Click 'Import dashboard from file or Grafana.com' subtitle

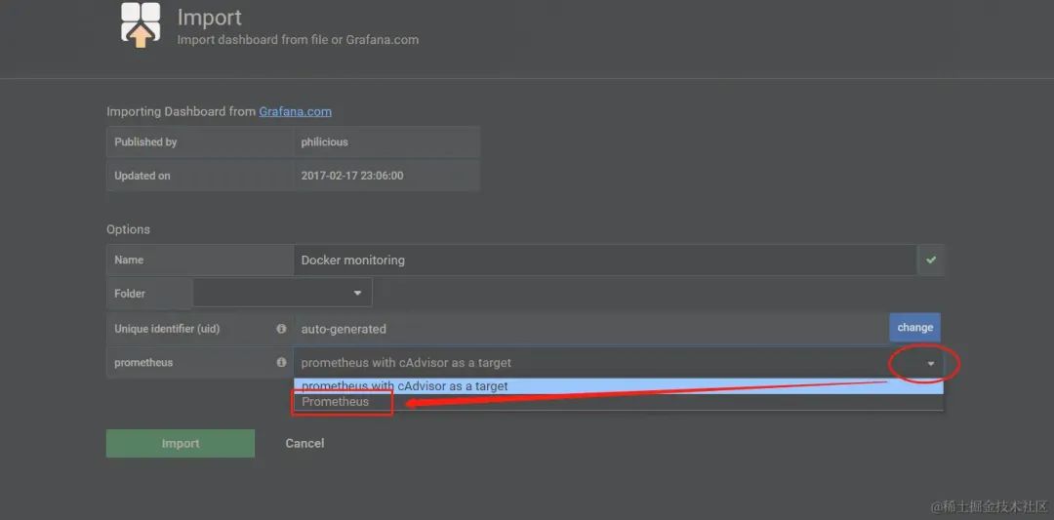click(298, 40)
